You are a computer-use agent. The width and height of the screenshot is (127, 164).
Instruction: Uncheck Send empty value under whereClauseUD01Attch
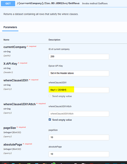pos(50,120)
